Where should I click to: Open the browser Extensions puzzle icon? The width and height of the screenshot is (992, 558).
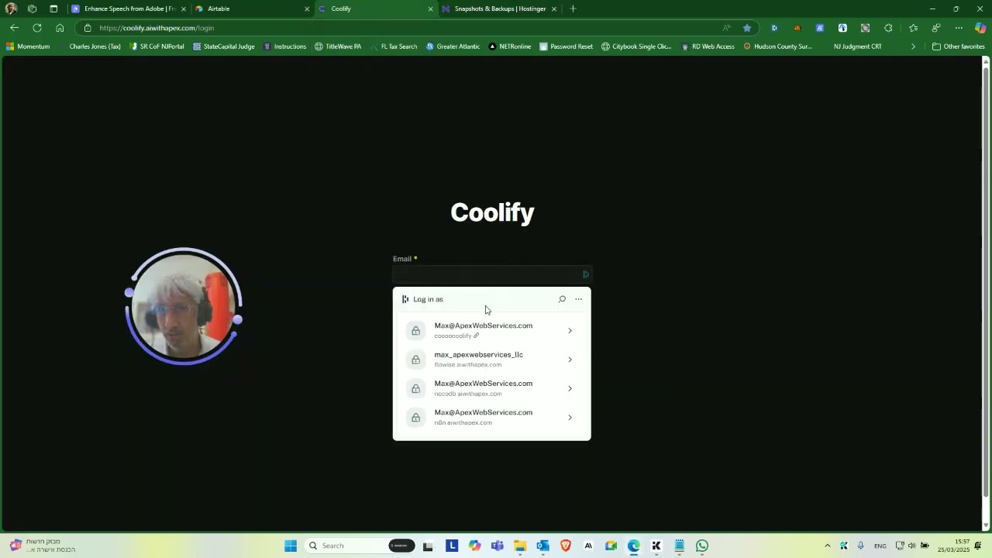(888, 28)
